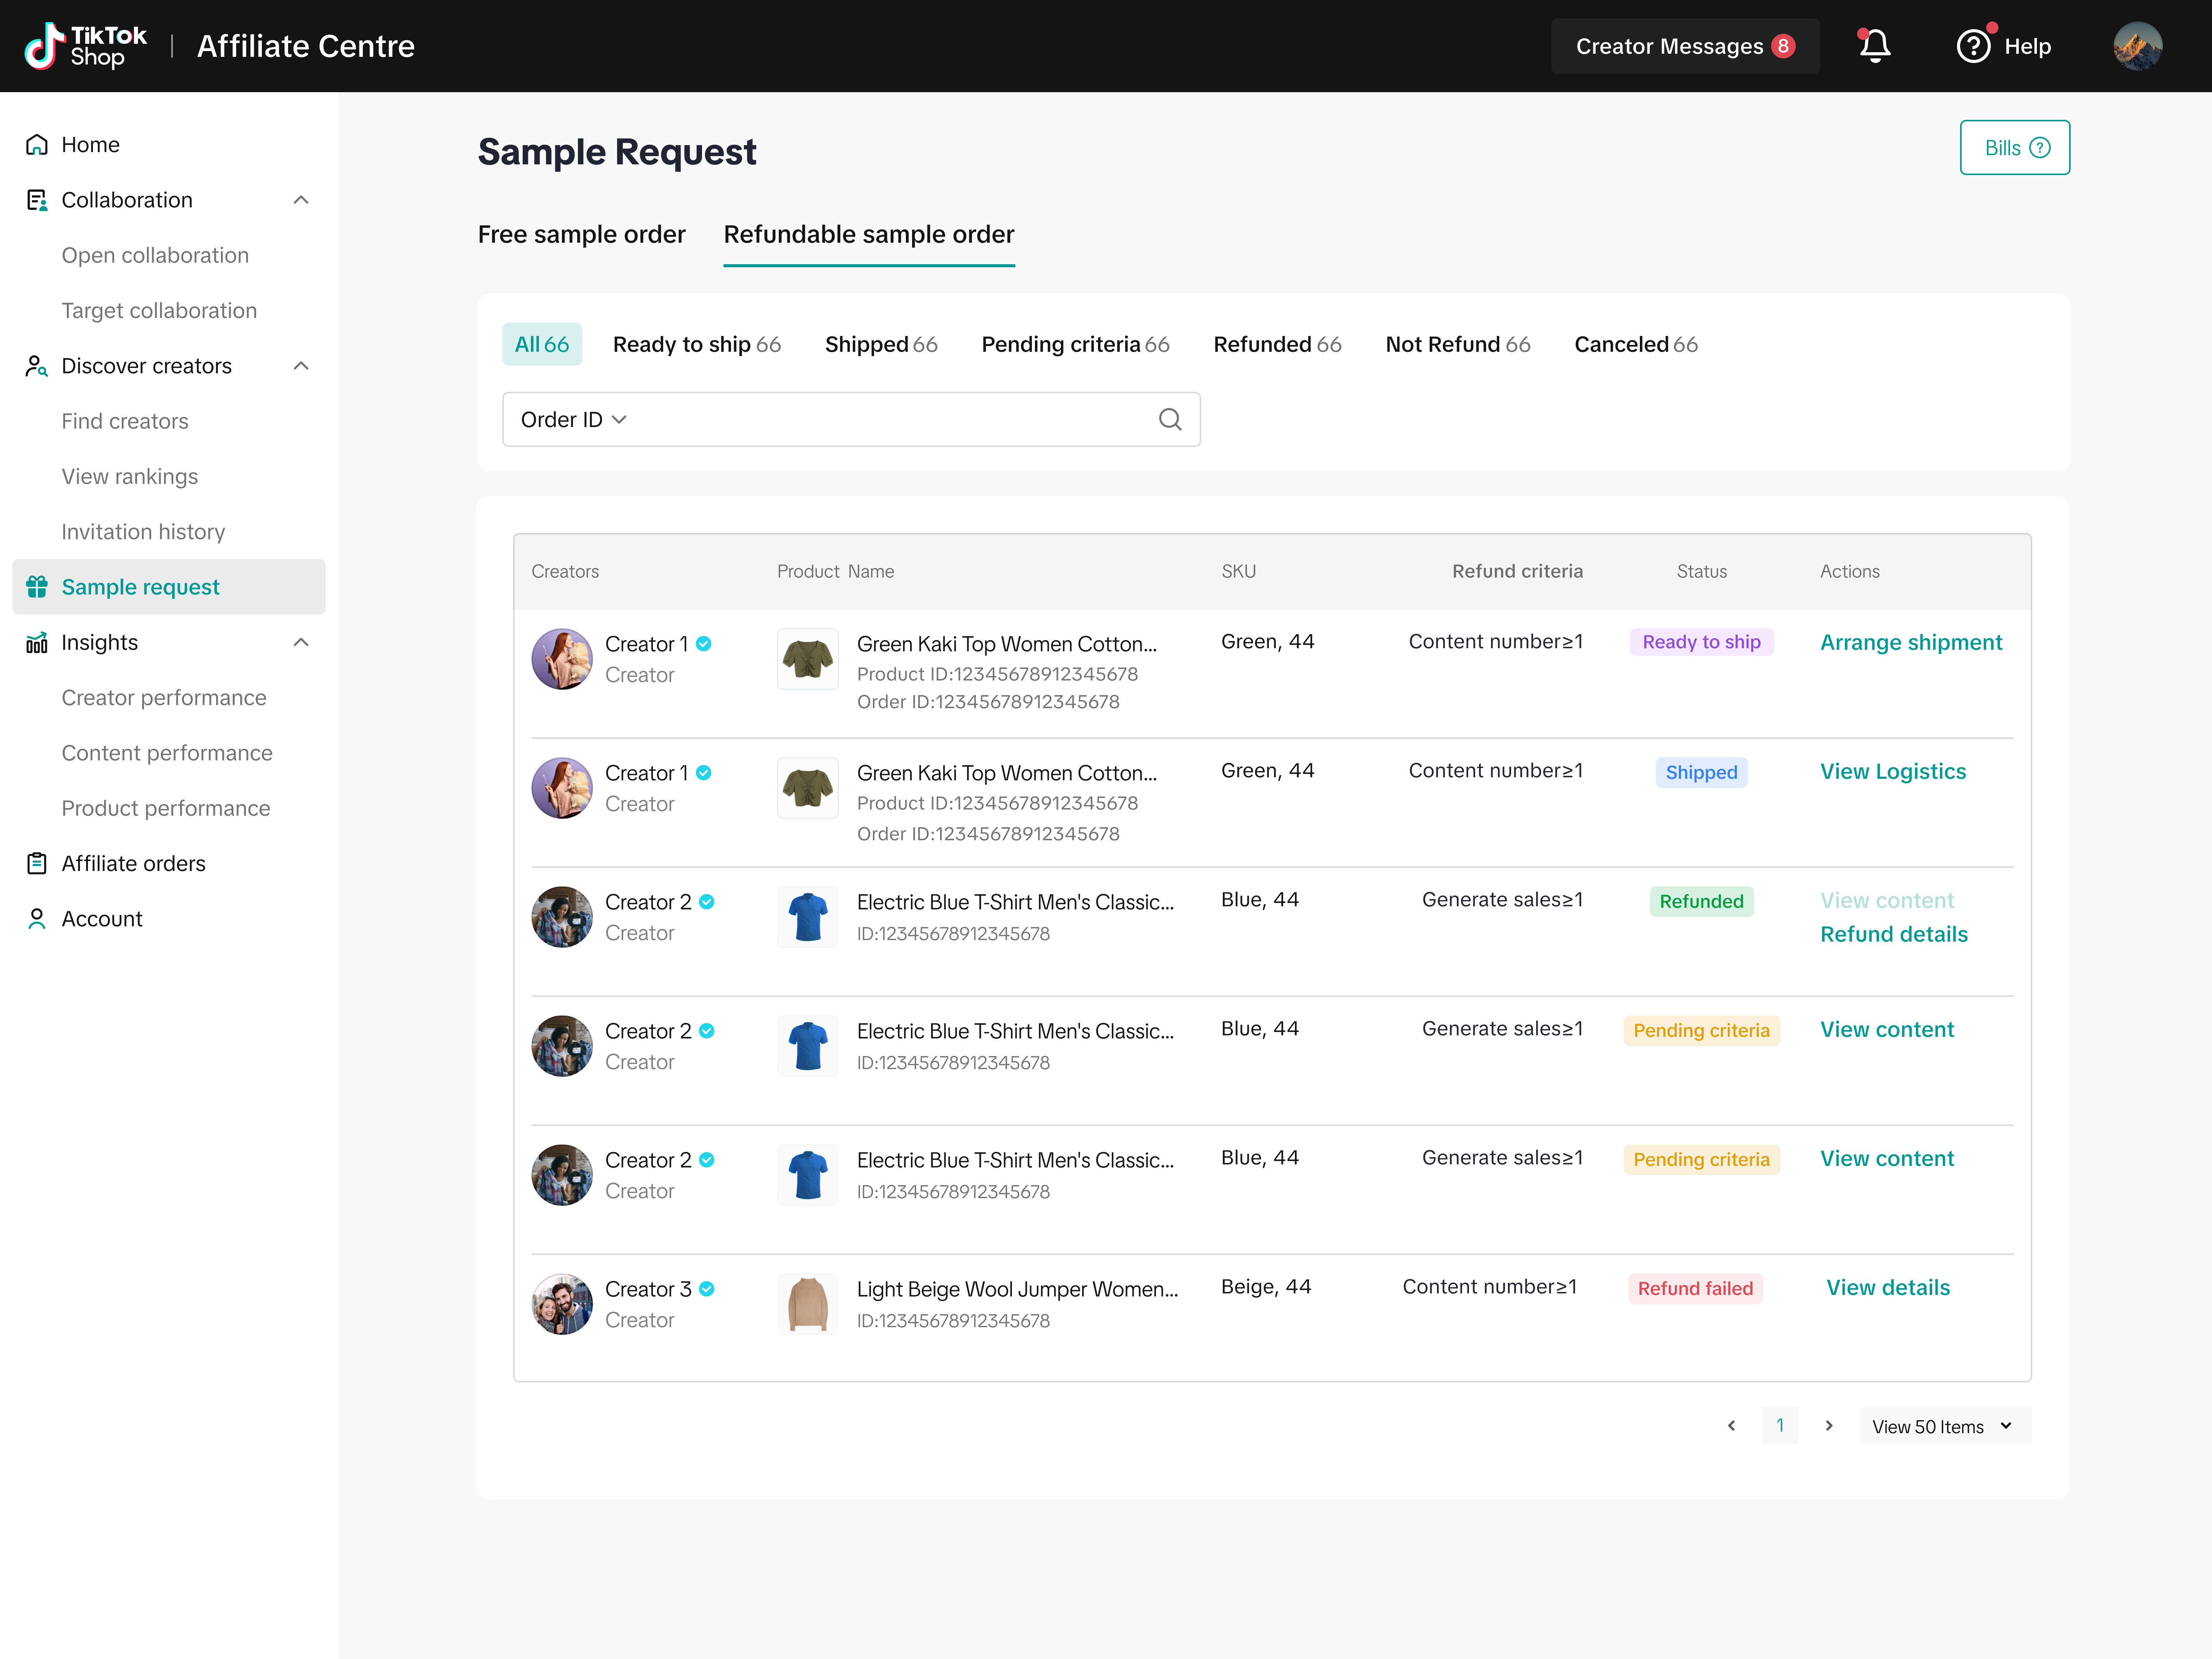Open Find creators in sidebar
2212x1659 pixels.
[125, 421]
